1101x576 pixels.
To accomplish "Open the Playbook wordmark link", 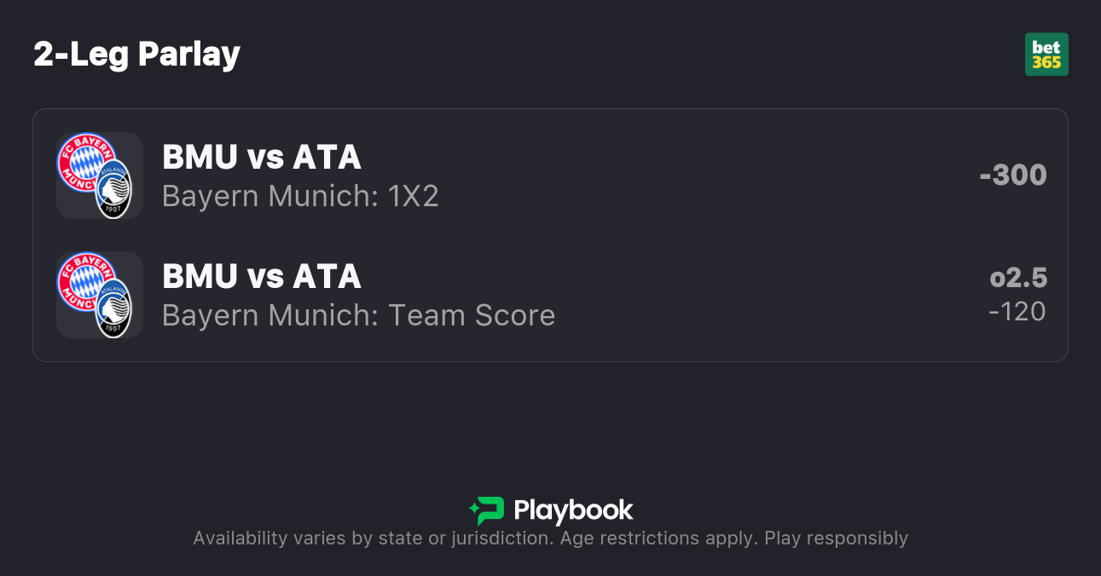I will coord(573,510).
